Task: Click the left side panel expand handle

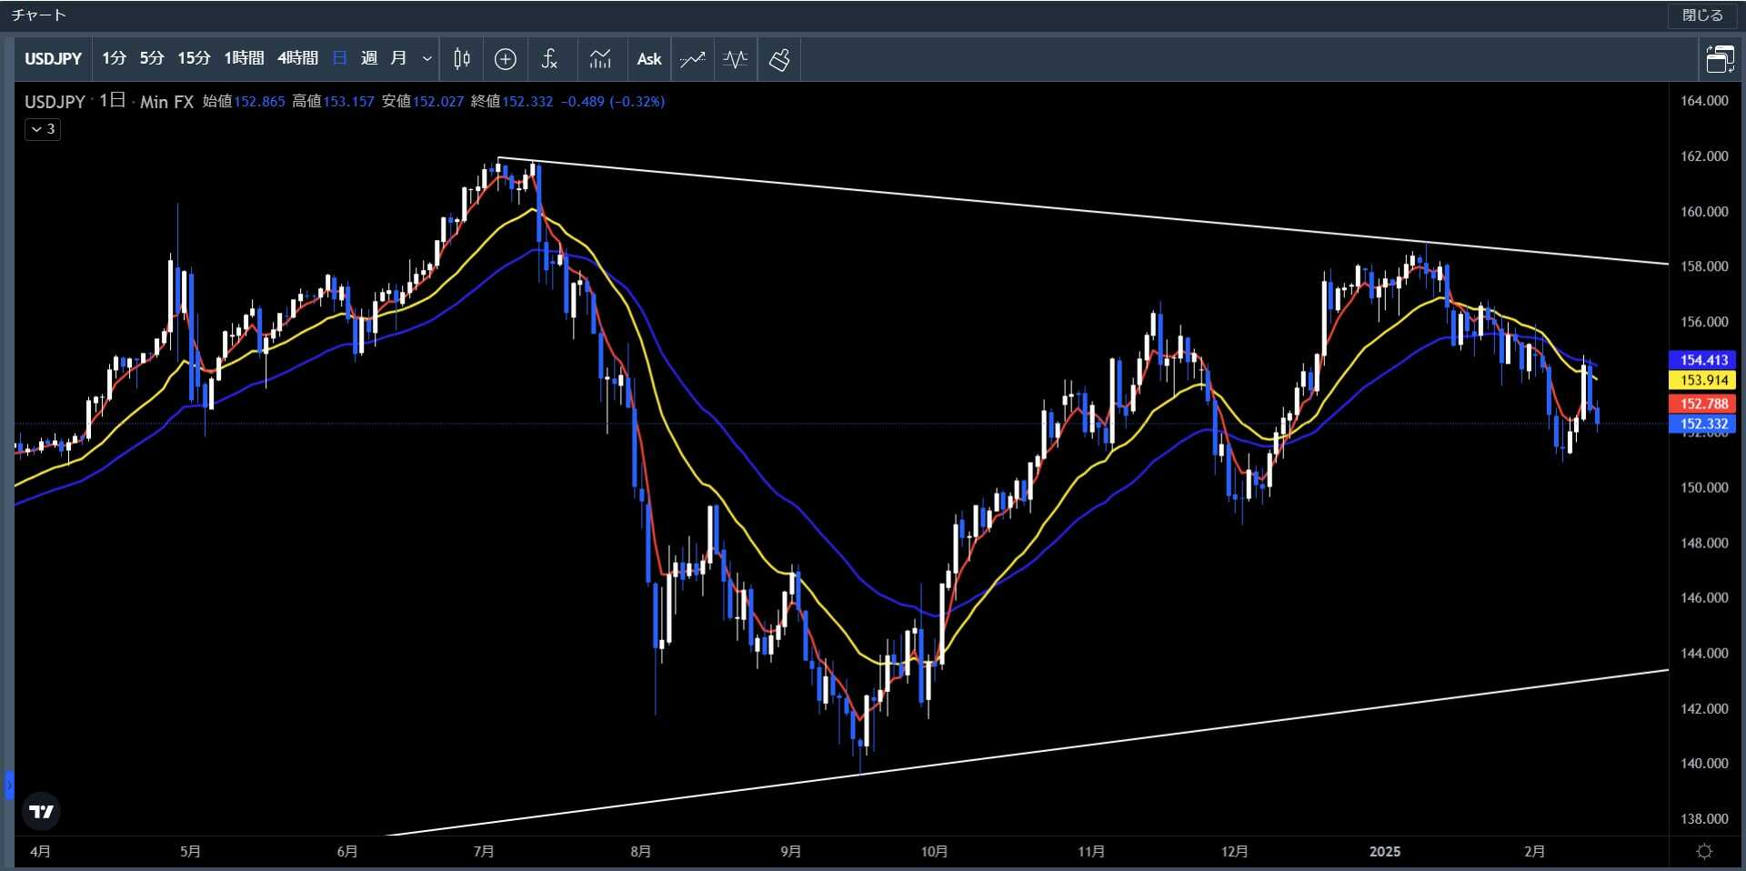Action: 8,785
